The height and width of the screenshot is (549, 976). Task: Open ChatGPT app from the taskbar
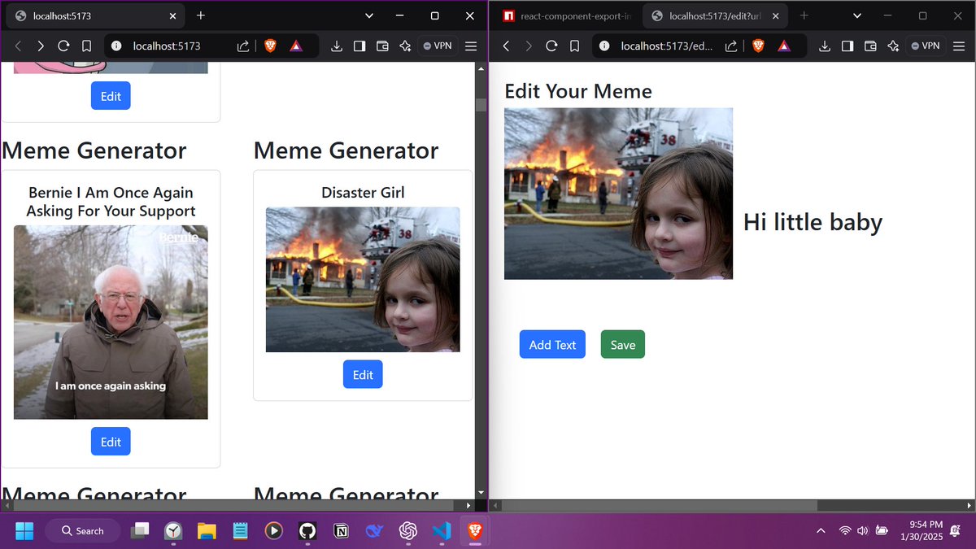407,531
